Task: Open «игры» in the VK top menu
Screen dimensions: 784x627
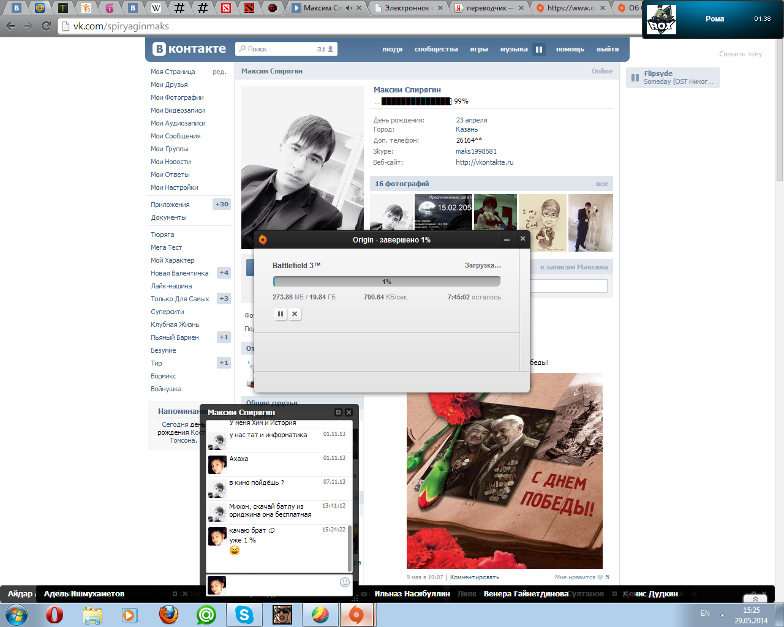Action: click(479, 50)
